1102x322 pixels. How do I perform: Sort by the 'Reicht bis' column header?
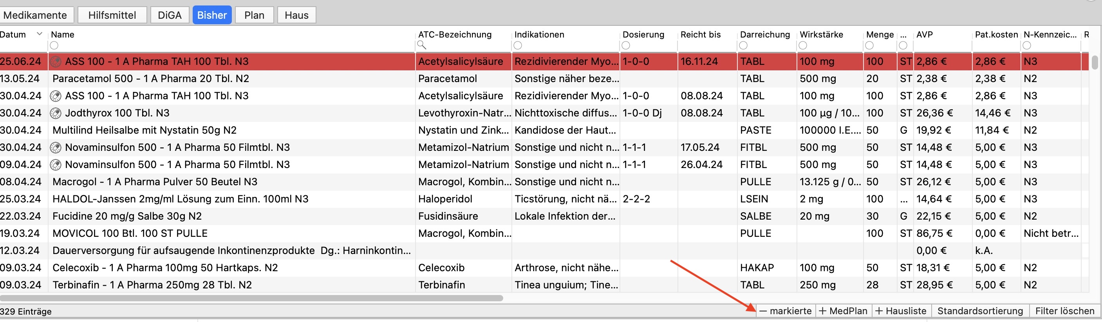click(700, 35)
